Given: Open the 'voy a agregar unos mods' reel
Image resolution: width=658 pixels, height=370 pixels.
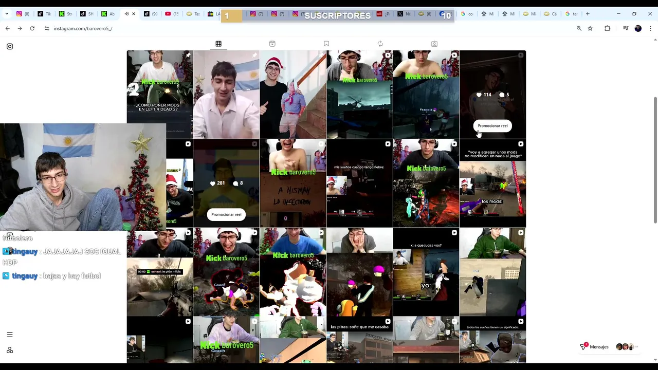Looking at the screenshot, I should (x=492, y=183).
